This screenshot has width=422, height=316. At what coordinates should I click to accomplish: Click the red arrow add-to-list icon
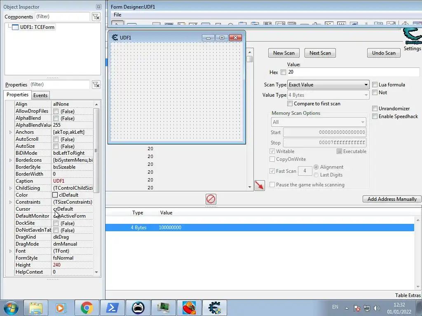click(260, 186)
